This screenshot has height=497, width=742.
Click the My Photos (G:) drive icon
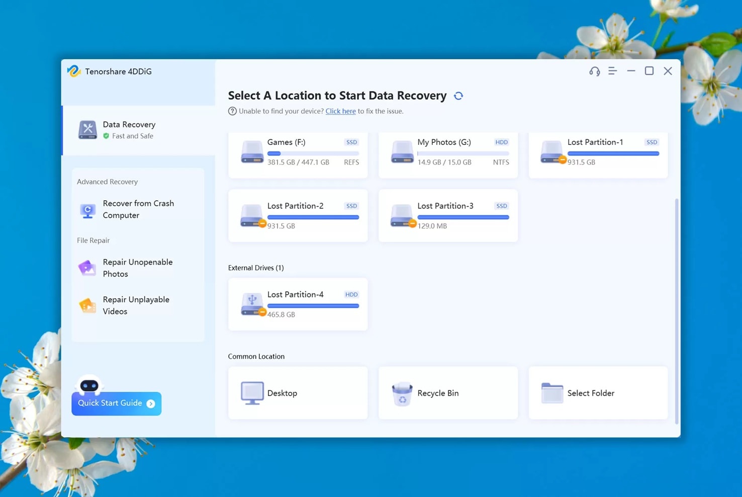pos(402,152)
